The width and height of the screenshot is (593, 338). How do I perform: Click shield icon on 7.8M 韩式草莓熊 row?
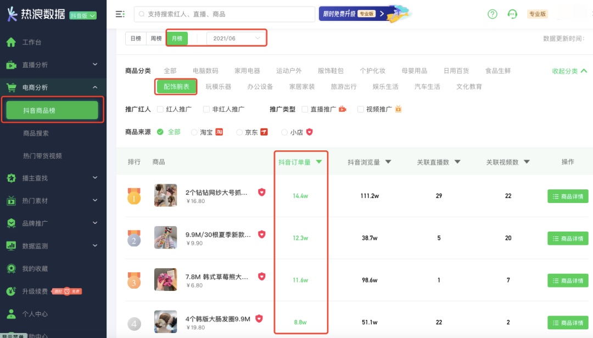(x=261, y=277)
